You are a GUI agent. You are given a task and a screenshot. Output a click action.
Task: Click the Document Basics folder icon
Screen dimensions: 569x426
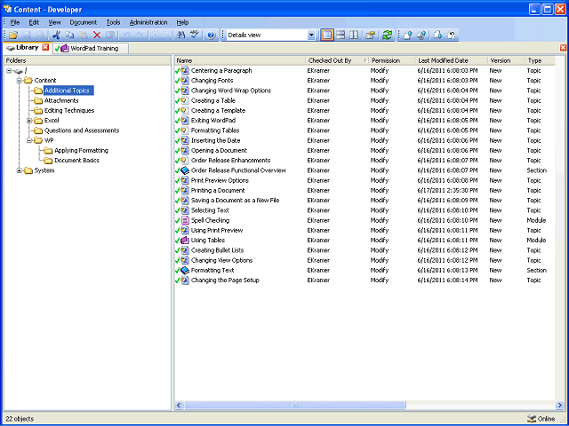pyautogui.click(x=48, y=161)
